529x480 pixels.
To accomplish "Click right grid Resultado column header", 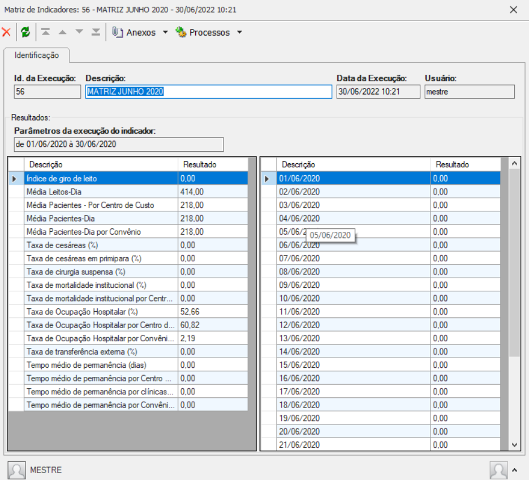I will 466,164.
